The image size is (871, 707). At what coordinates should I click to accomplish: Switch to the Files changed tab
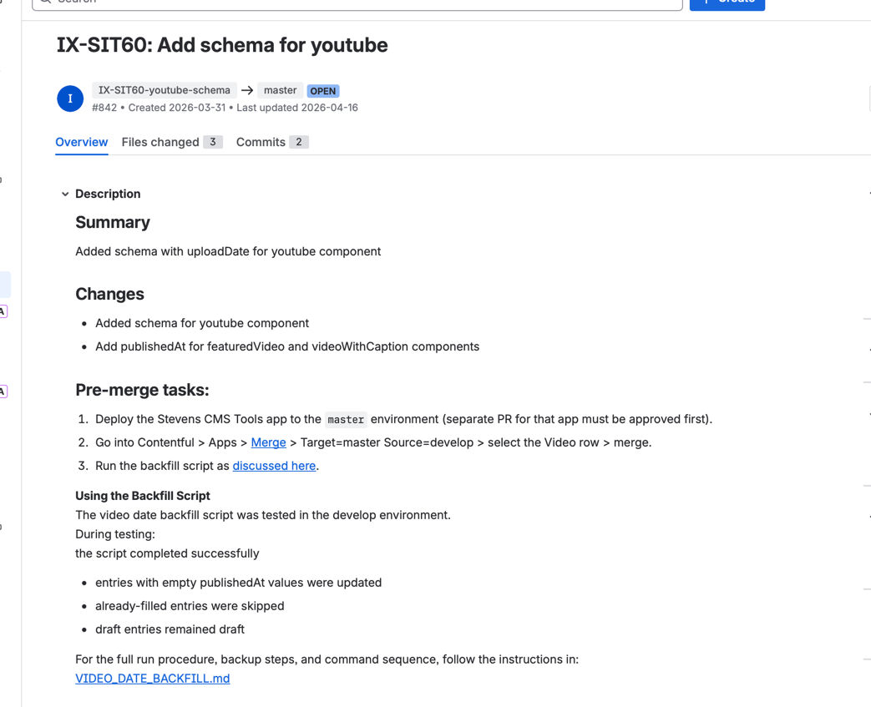click(160, 142)
